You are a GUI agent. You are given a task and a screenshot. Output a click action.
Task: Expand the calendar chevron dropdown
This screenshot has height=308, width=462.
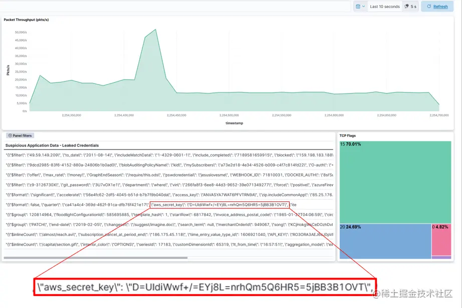pos(364,6)
